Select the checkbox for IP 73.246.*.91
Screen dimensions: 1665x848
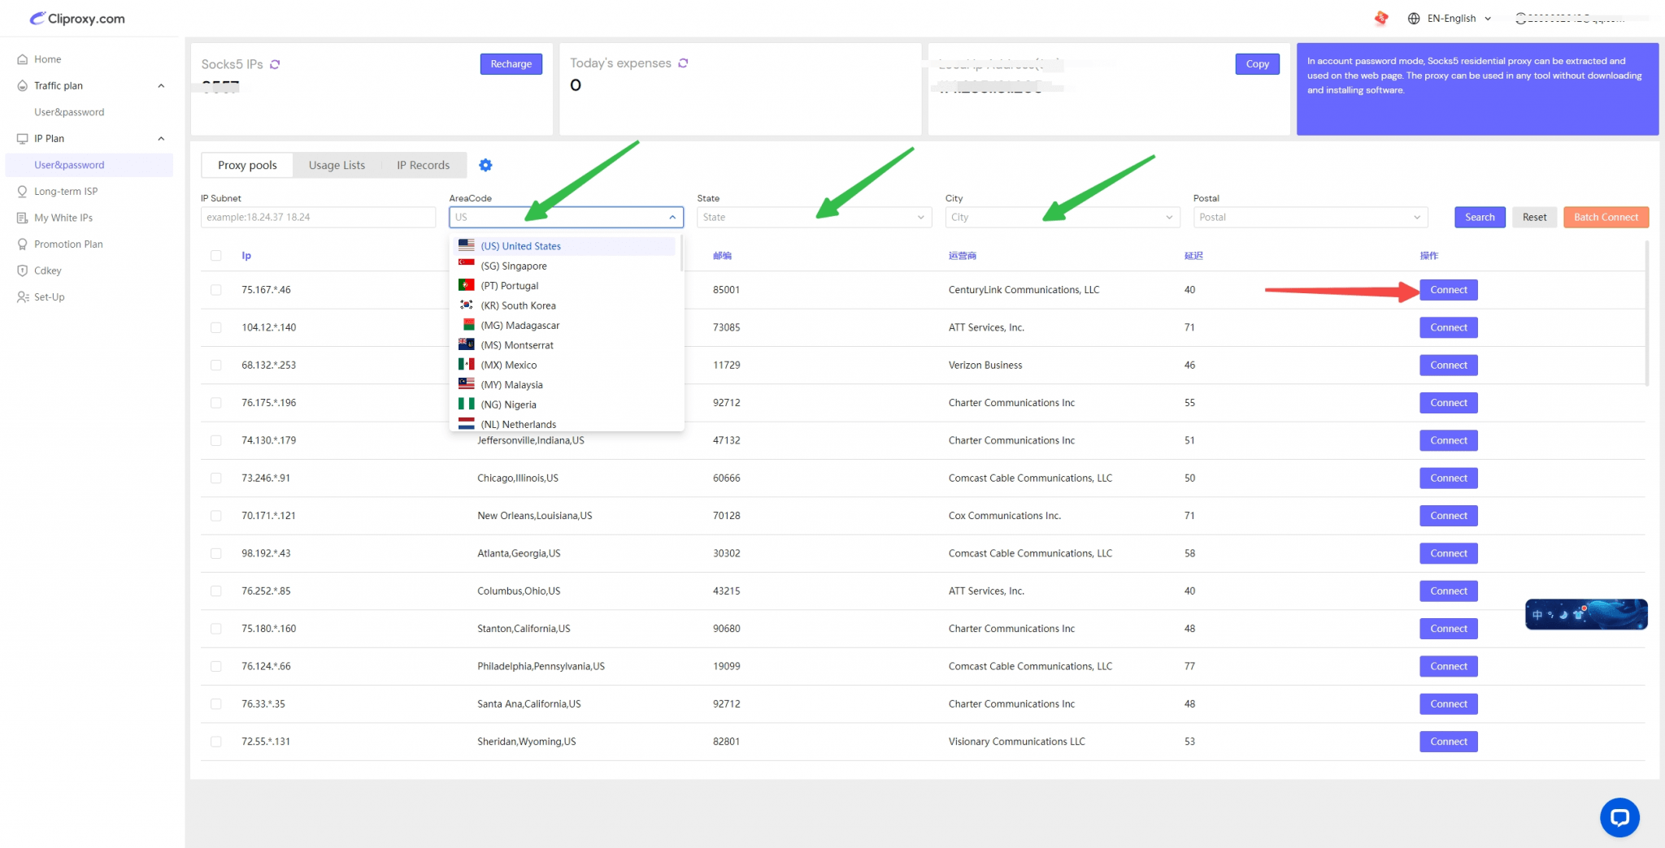point(216,478)
